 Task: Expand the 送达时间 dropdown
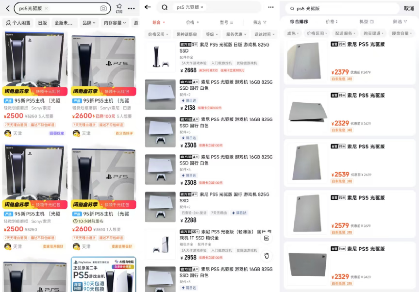coord(264,34)
